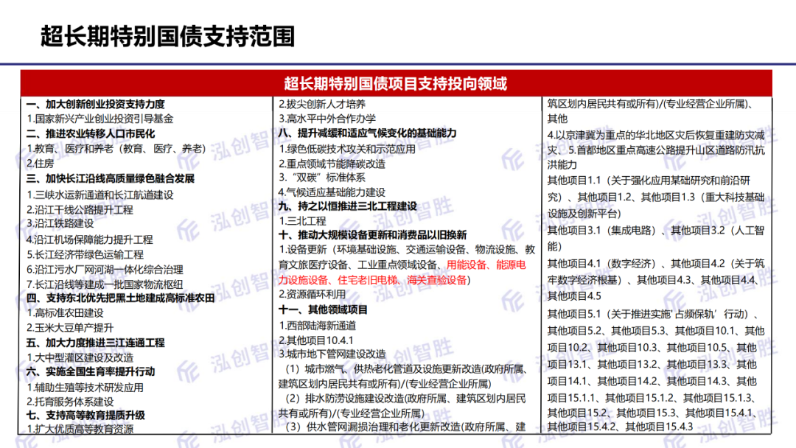This screenshot has width=796, height=448.
Task: Select line 5.长江经济带绿色运输工程
Action: pos(85,255)
